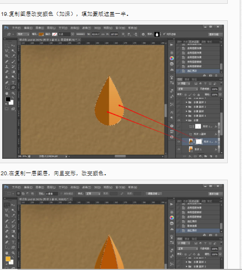This screenshot has height=270, width=242.
Task: Open style dropdown in lower options bar
Action: 93,193
